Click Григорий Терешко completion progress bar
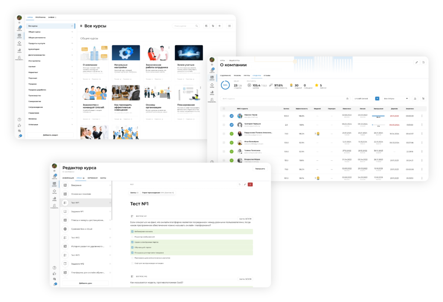This screenshot has height=302, width=443. click(x=378, y=124)
